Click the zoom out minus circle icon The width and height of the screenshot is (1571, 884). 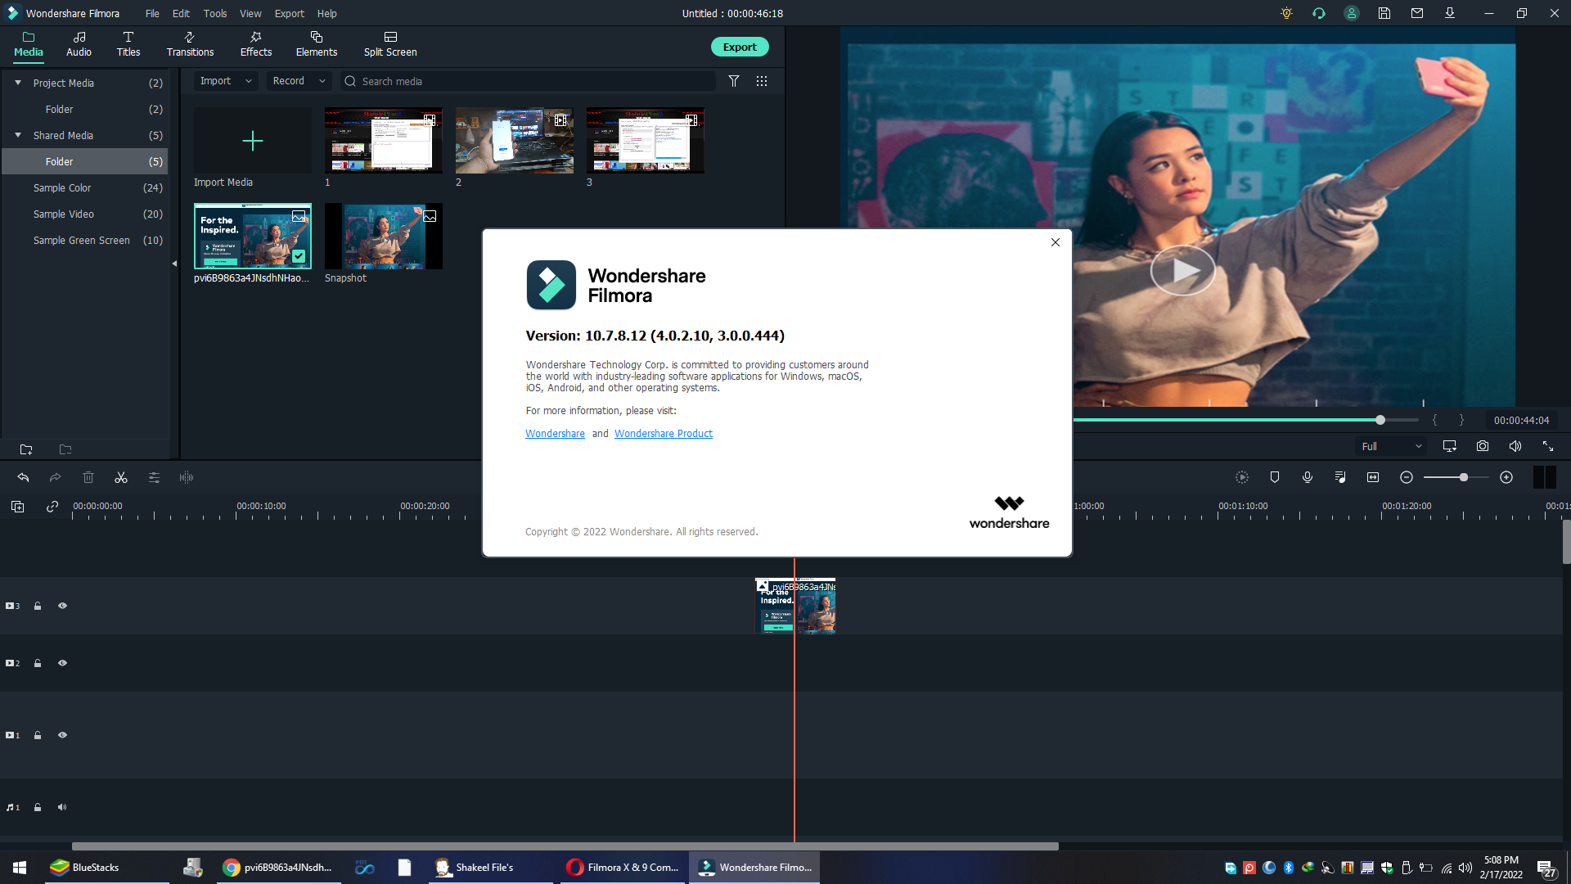click(1407, 477)
